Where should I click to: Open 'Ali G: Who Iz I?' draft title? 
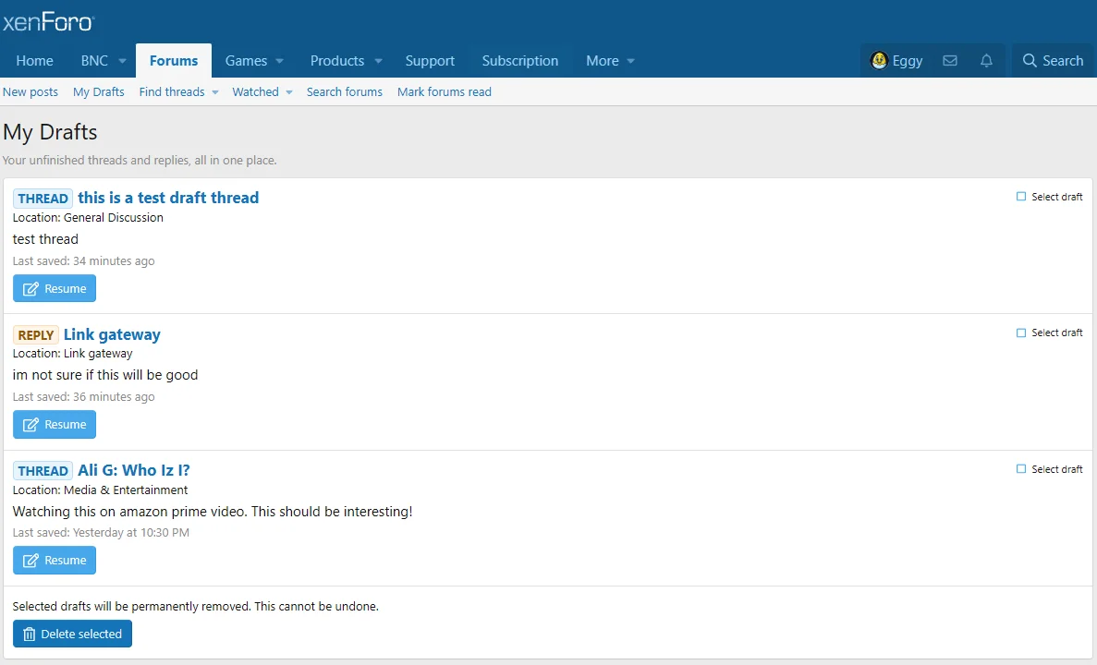pyautogui.click(x=134, y=470)
